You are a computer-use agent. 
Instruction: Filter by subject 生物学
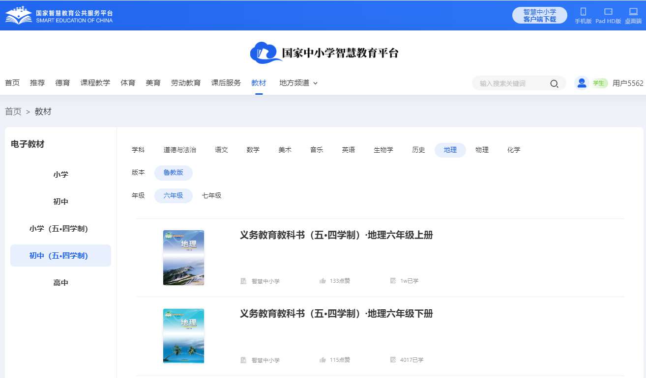click(383, 150)
